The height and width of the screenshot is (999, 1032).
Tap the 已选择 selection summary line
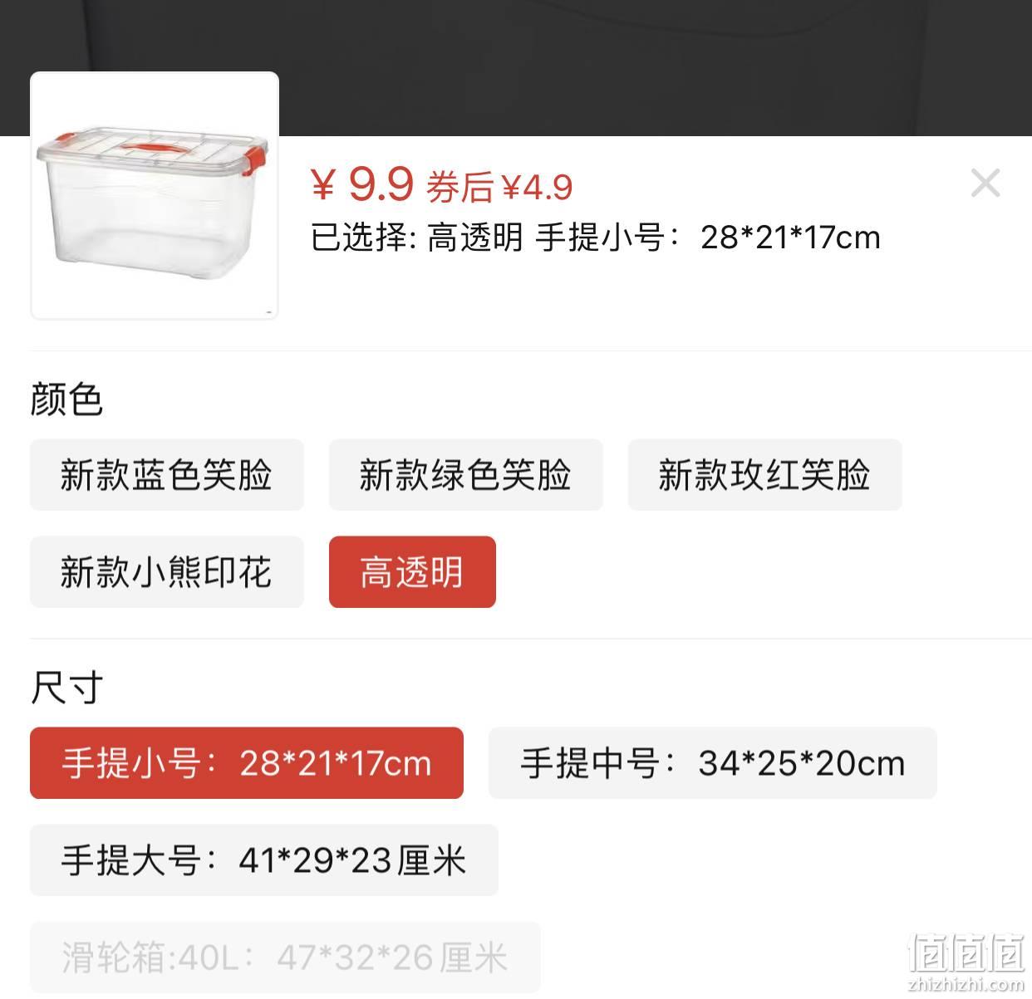point(595,238)
